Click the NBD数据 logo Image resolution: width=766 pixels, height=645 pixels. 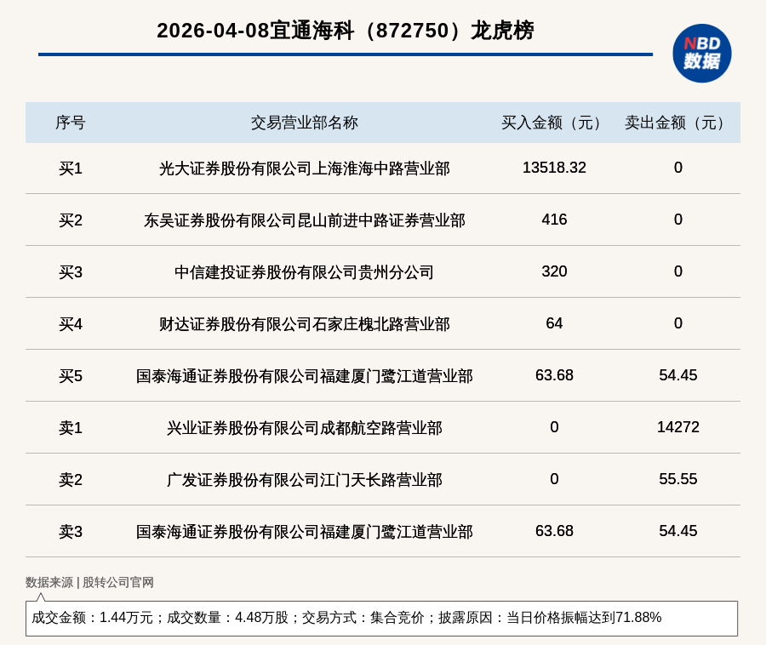point(701,53)
